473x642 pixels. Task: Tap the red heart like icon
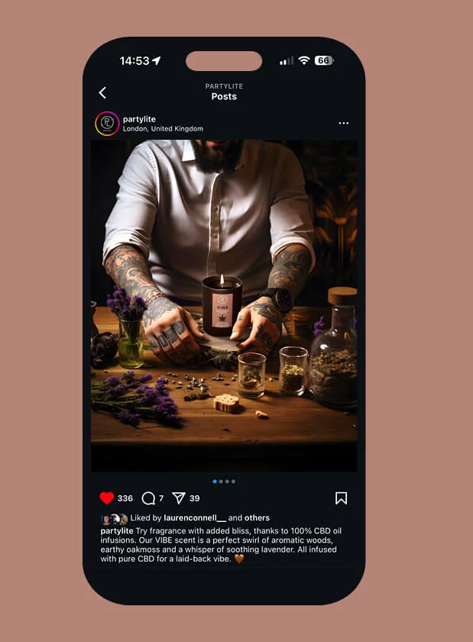[107, 498]
